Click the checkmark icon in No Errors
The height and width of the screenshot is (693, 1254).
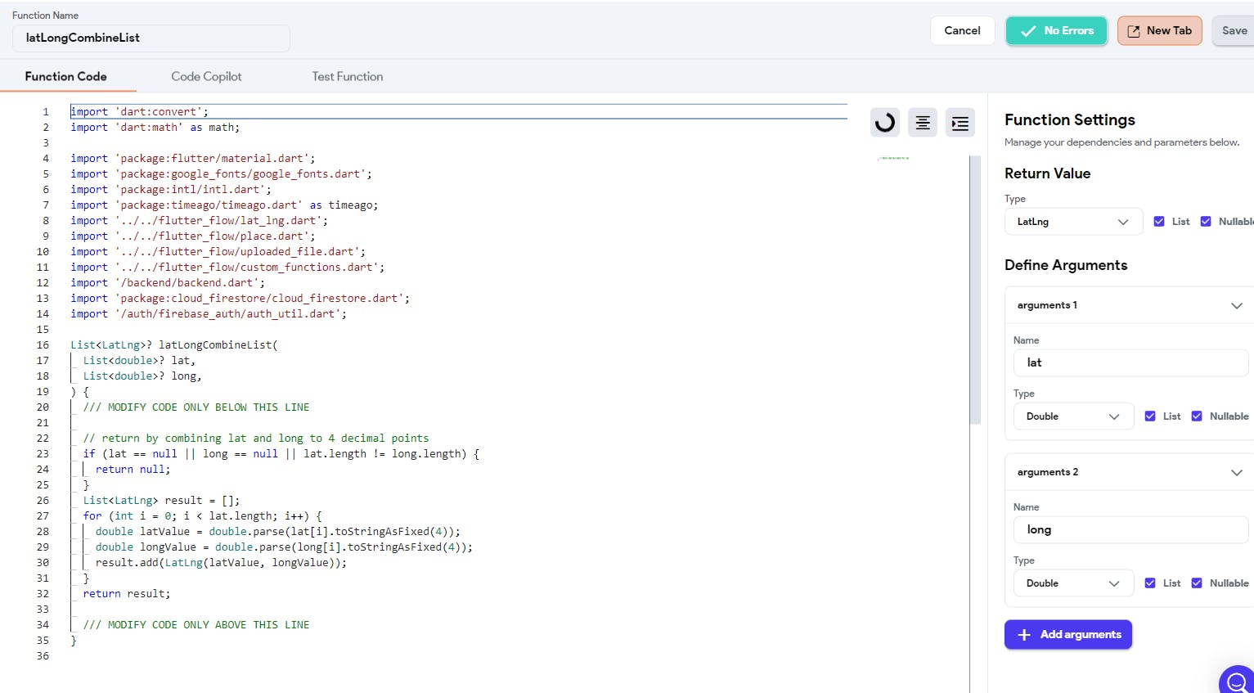click(x=1028, y=31)
